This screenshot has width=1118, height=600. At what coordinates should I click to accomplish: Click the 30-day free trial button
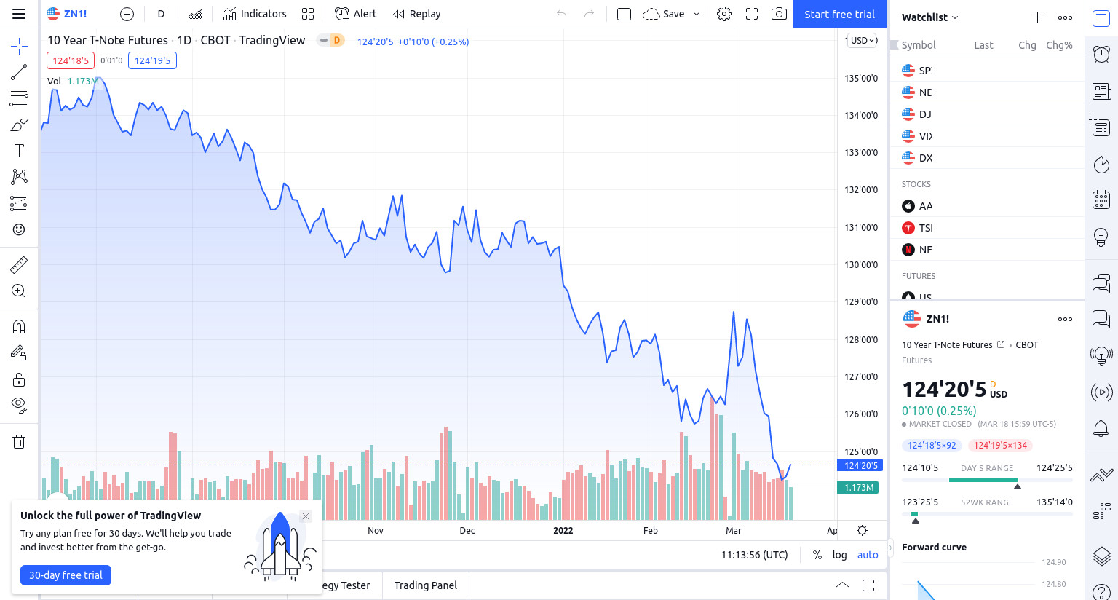click(x=66, y=575)
